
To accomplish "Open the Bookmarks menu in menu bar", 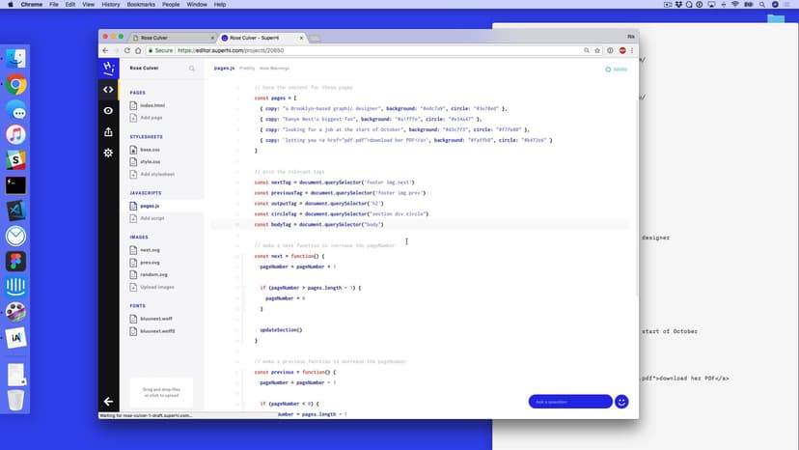I will [141, 5].
